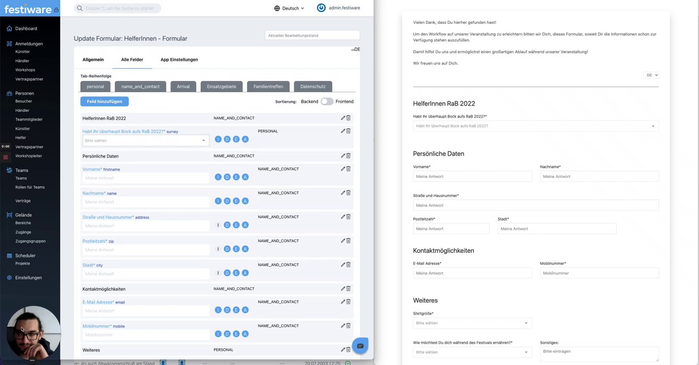Click the Vorname input in form preview
The height and width of the screenshot is (365, 699).
click(472, 176)
